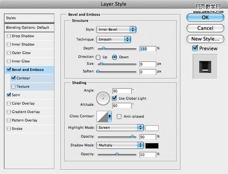
Task: Uncheck the Contour checkbox
Action: [x=14, y=78]
